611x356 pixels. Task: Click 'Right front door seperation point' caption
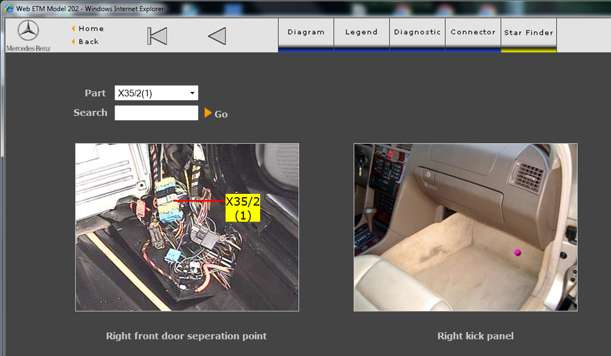tap(186, 336)
